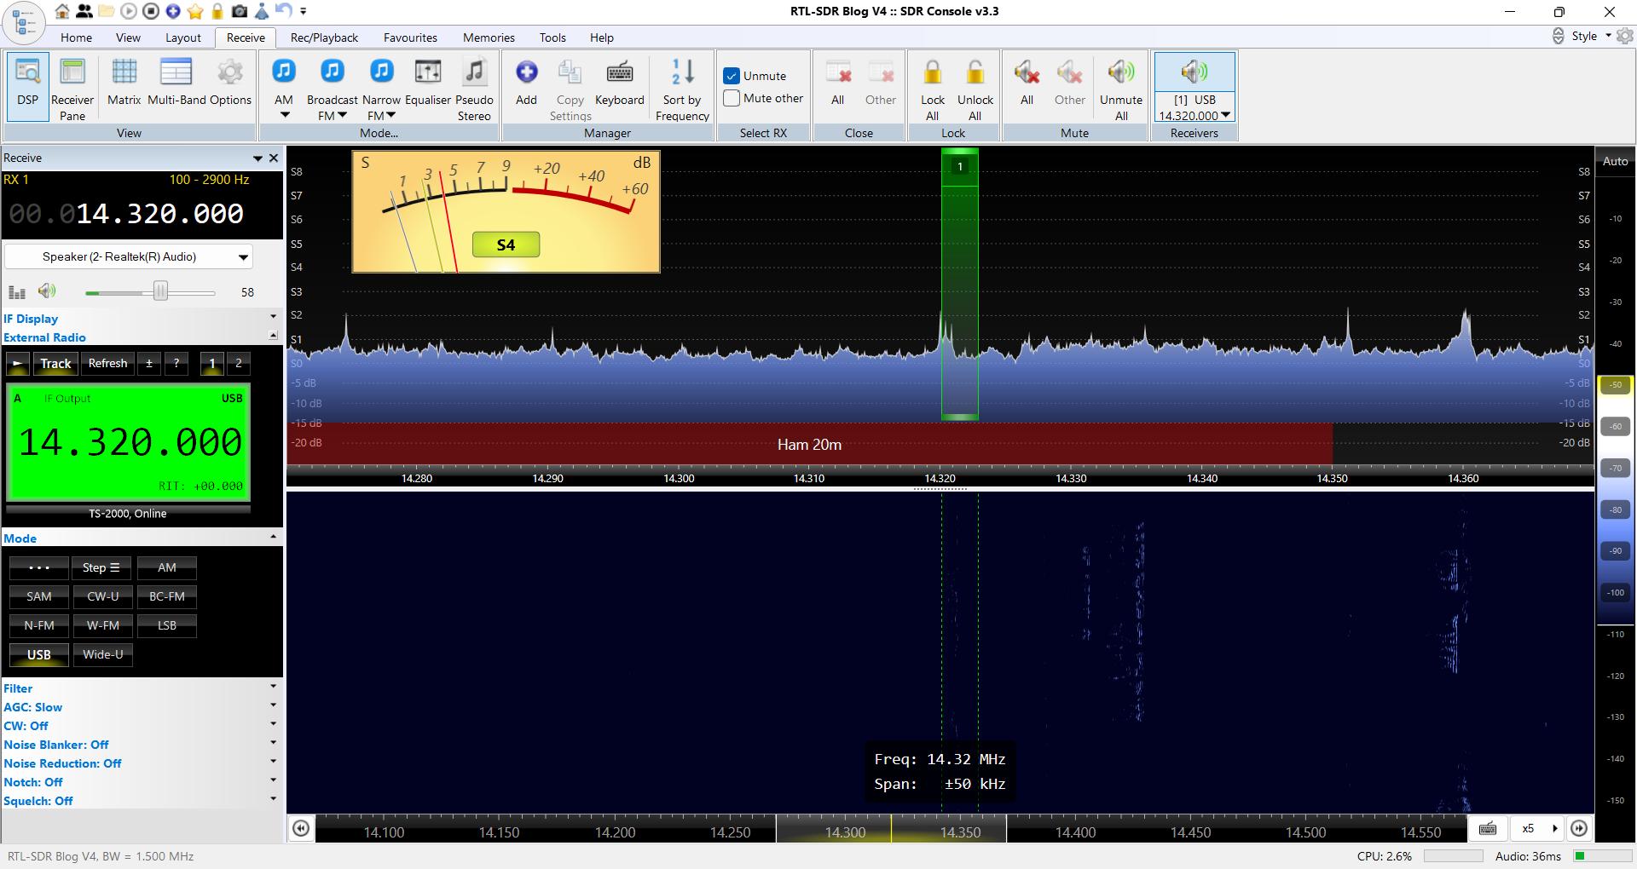Select the Equaliser tool
The height and width of the screenshot is (869, 1637).
(x=427, y=85)
